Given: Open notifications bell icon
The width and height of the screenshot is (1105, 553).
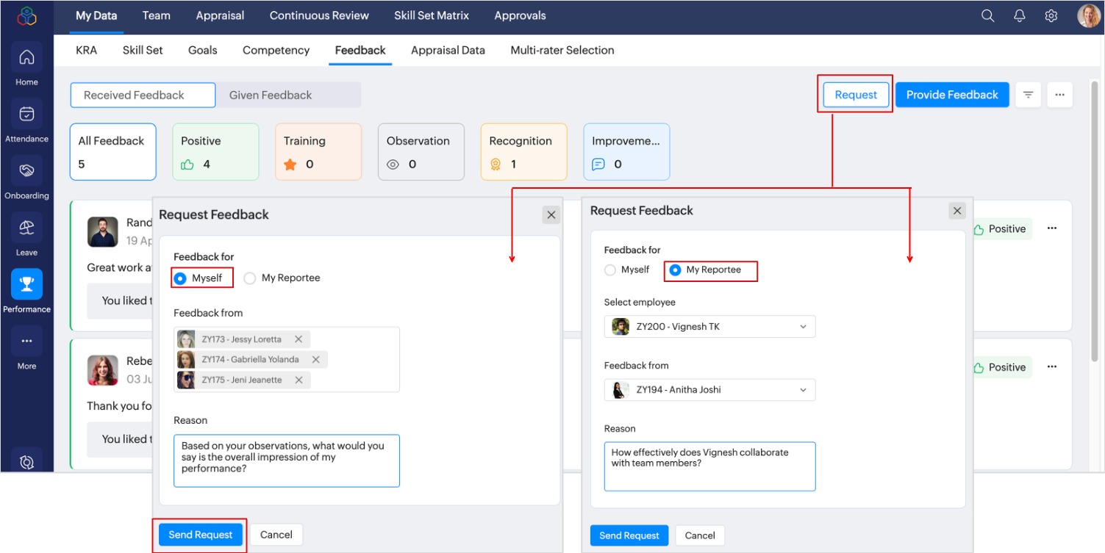Looking at the screenshot, I should click(1020, 16).
